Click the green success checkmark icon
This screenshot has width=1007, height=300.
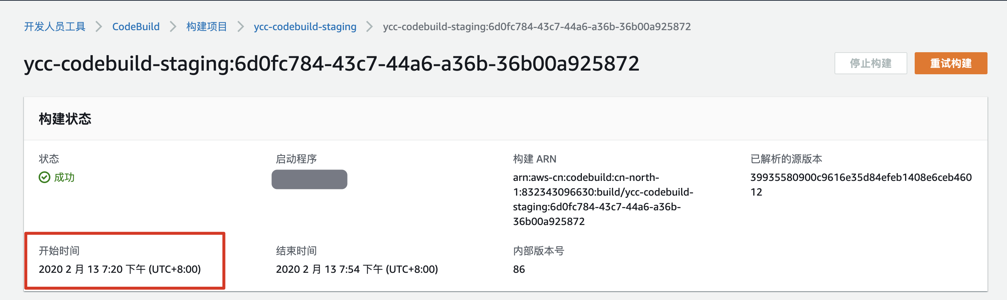(44, 177)
